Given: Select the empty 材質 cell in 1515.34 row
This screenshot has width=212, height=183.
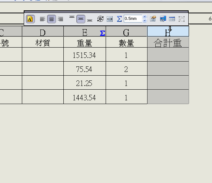Looking at the screenshot, I should point(43,55).
